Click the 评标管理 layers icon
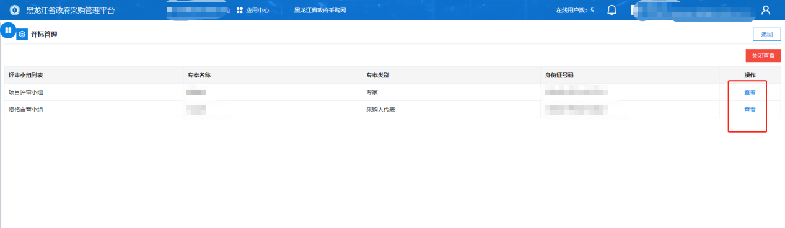The height and width of the screenshot is (228, 785). tap(22, 35)
